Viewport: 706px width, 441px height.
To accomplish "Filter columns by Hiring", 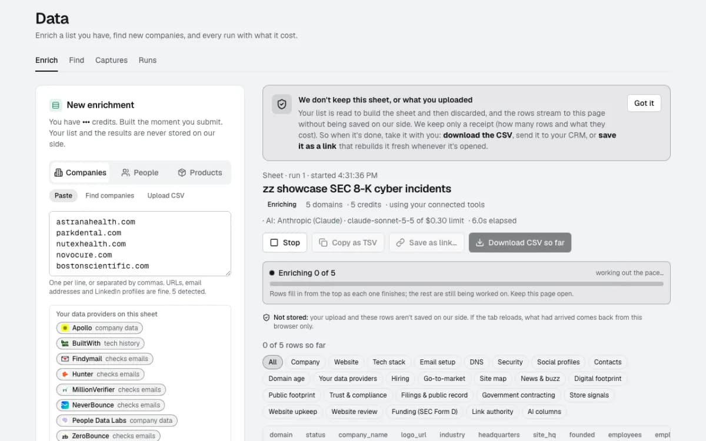I will click(400, 379).
